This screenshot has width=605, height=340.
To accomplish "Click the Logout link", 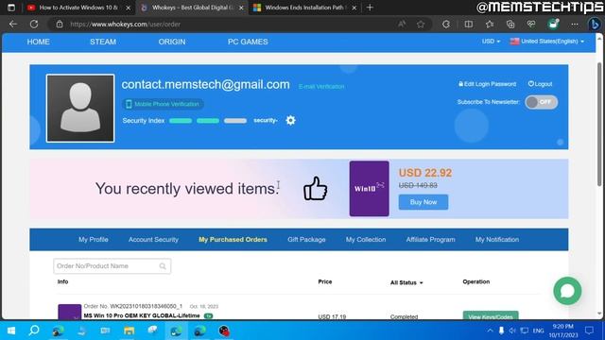I will point(540,84).
